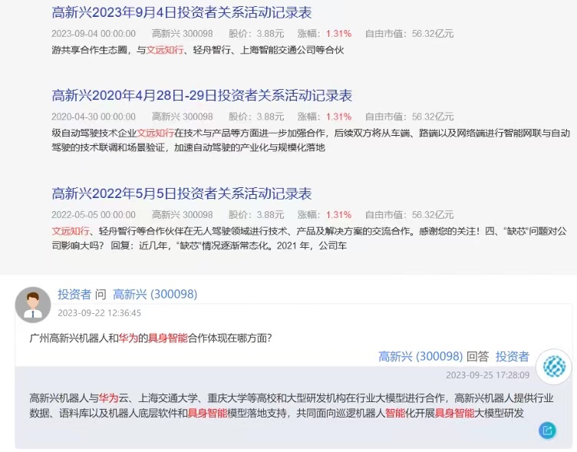The image size is (577, 452).
Task: Click answer timestamp 2023-09-25 17:28:09
Action: (487, 375)
